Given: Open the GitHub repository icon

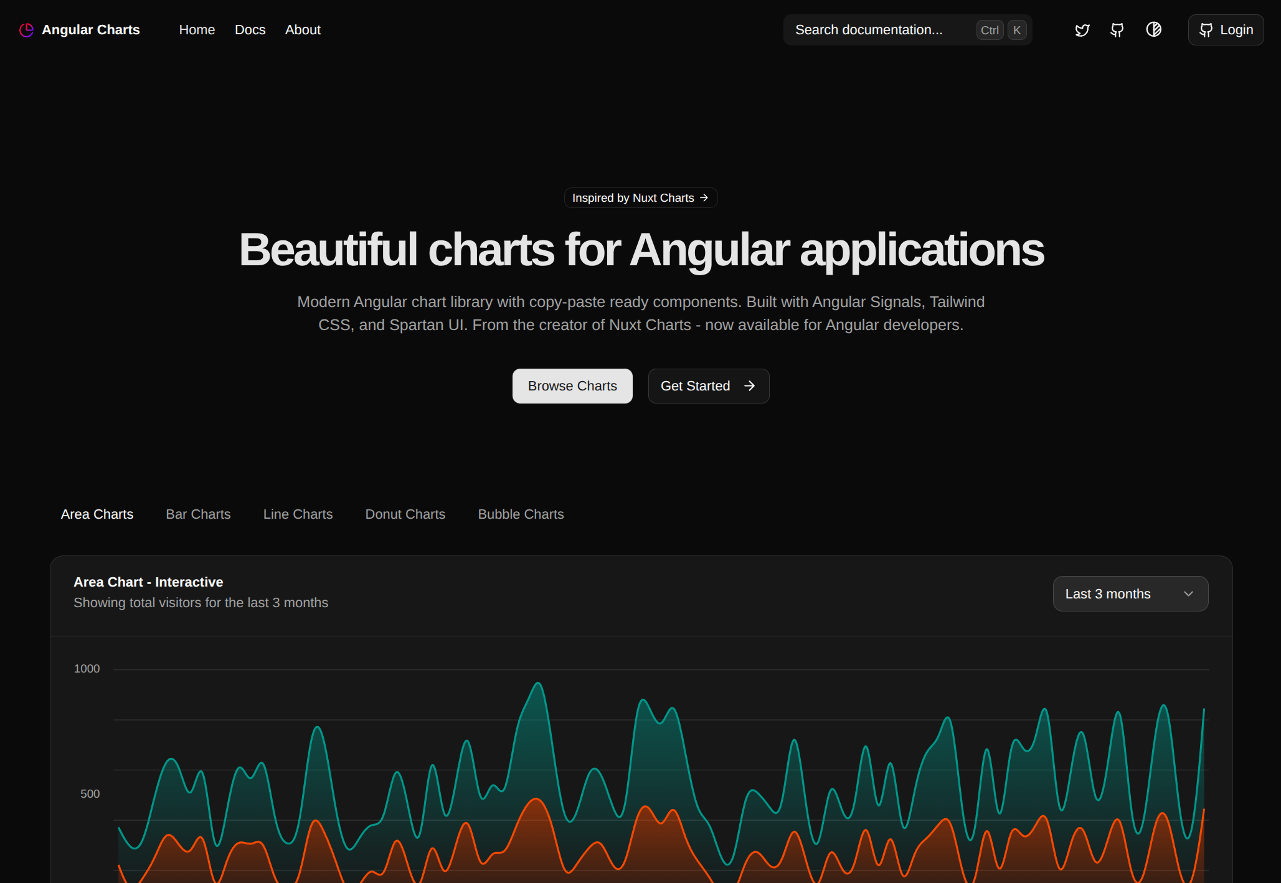Looking at the screenshot, I should 1117,29.
